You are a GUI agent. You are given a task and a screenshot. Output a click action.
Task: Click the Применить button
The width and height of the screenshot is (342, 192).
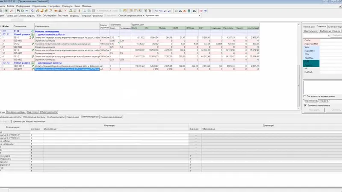pyautogui.click(x=314, y=110)
